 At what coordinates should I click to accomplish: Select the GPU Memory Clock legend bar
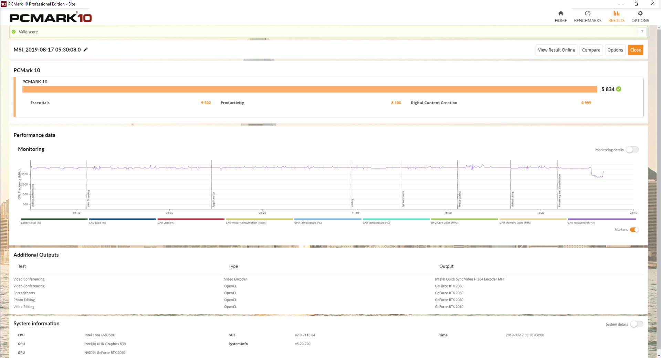click(x=533, y=219)
